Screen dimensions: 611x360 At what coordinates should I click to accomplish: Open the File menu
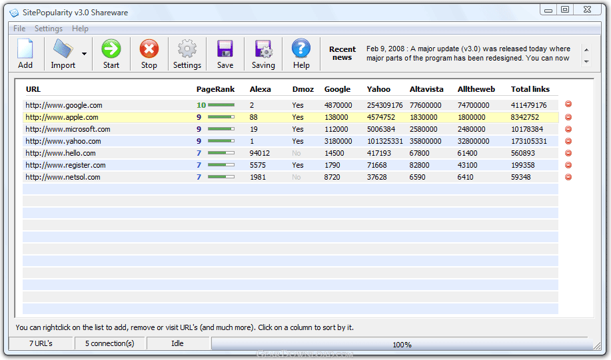pyautogui.click(x=19, y=29)
